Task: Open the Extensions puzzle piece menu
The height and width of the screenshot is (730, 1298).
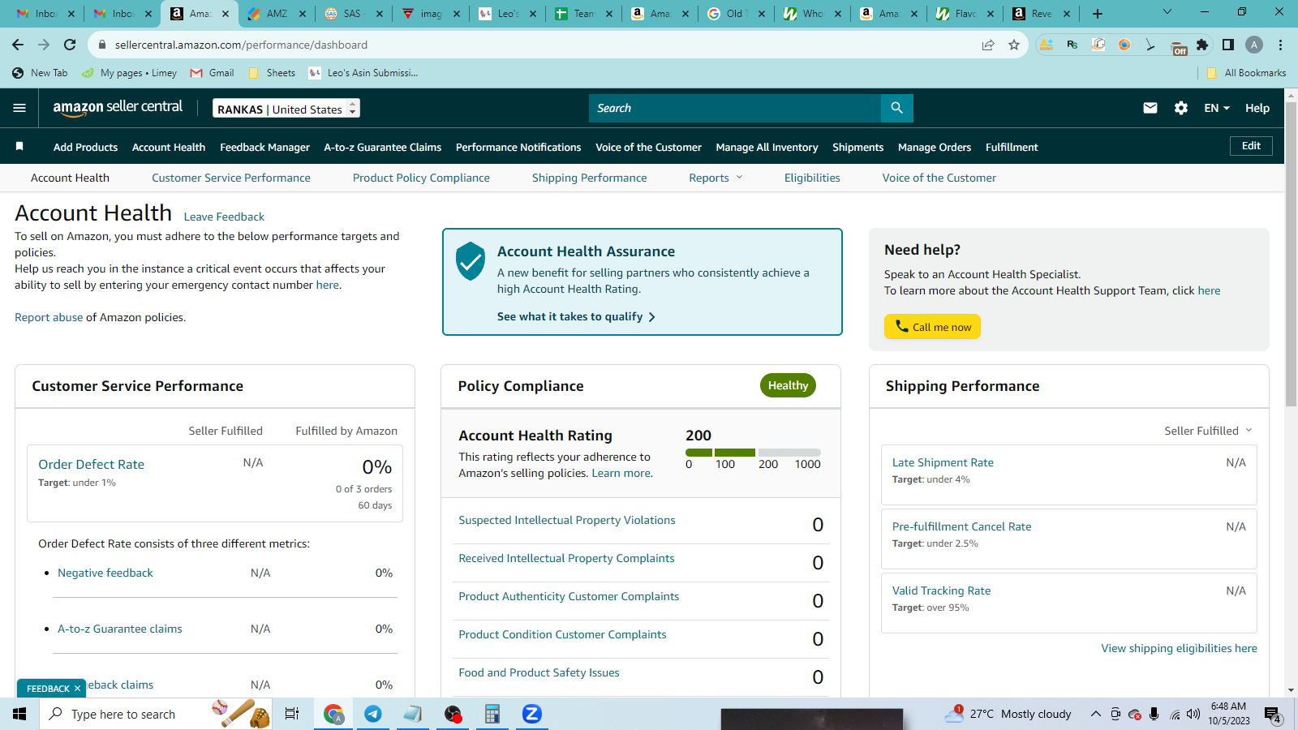Action: (1202, 45)
